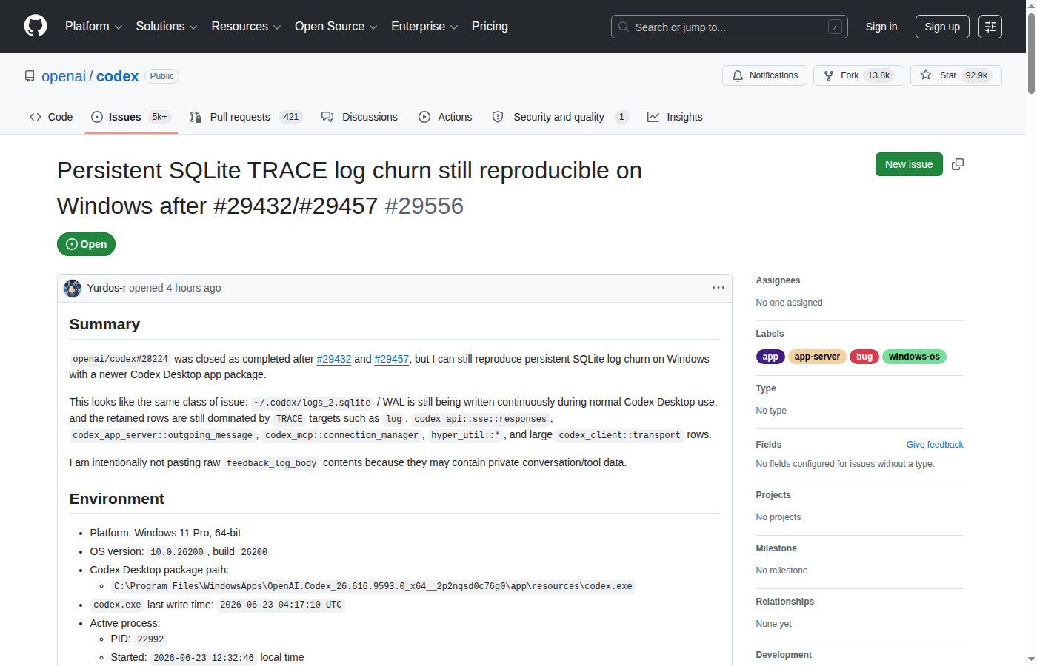Focus the Search or jump to field
The height and width of the screenshot is (666, 1037).
click(729, 27)
